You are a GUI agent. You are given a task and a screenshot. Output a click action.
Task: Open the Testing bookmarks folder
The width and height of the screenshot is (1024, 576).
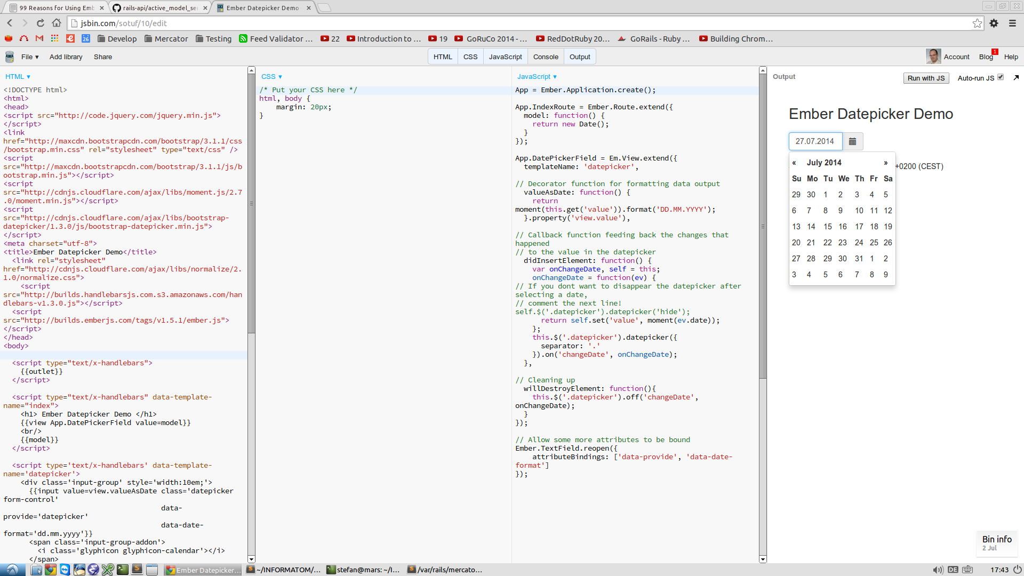213,38
